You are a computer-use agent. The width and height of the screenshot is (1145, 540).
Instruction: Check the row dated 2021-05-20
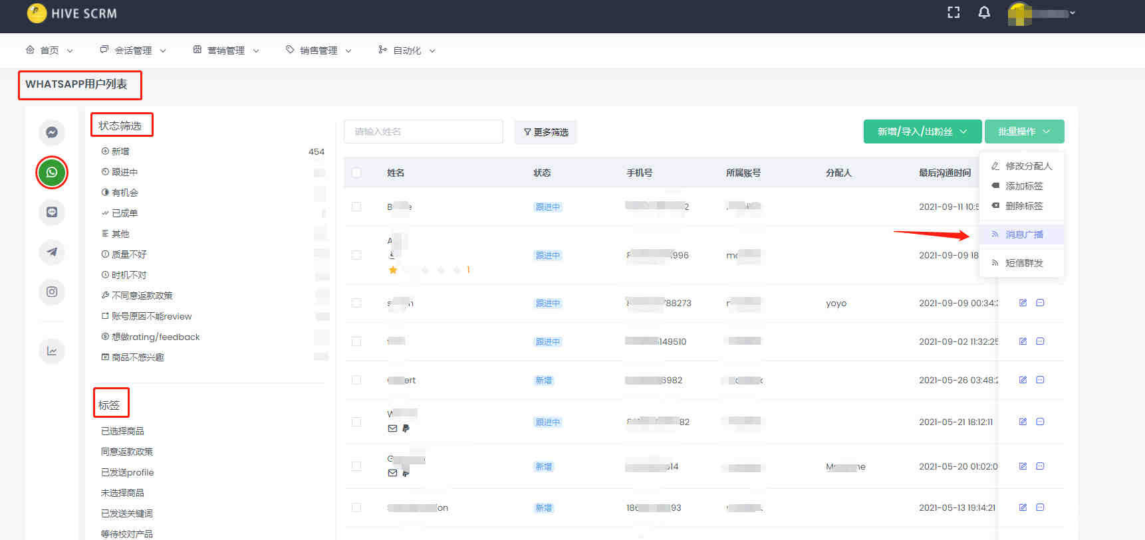(356, 466)
